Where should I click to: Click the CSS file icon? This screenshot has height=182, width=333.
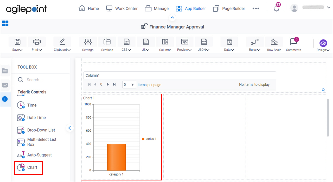[126, 42]
